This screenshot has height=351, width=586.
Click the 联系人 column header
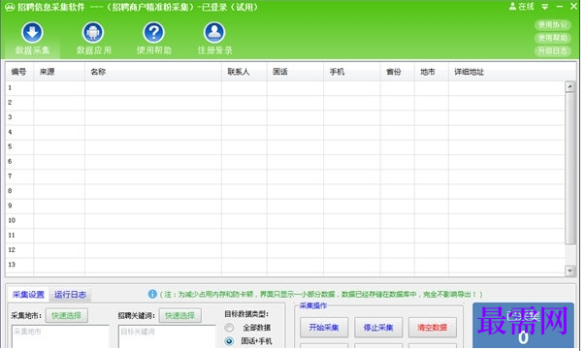point(244,72)
